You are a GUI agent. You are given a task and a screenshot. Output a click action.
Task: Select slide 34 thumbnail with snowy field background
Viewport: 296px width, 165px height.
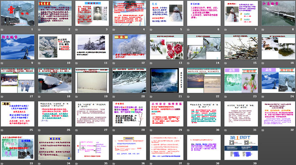pyautogui.click(x=55, y=148)
